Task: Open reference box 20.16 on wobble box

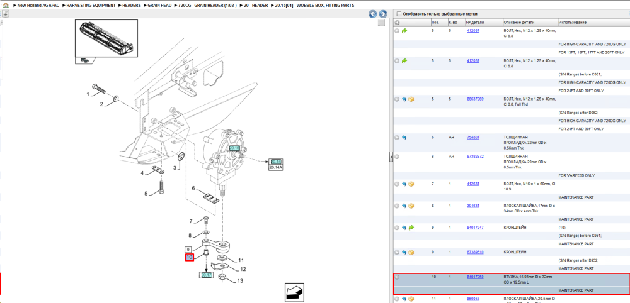Action: point(234,148)
